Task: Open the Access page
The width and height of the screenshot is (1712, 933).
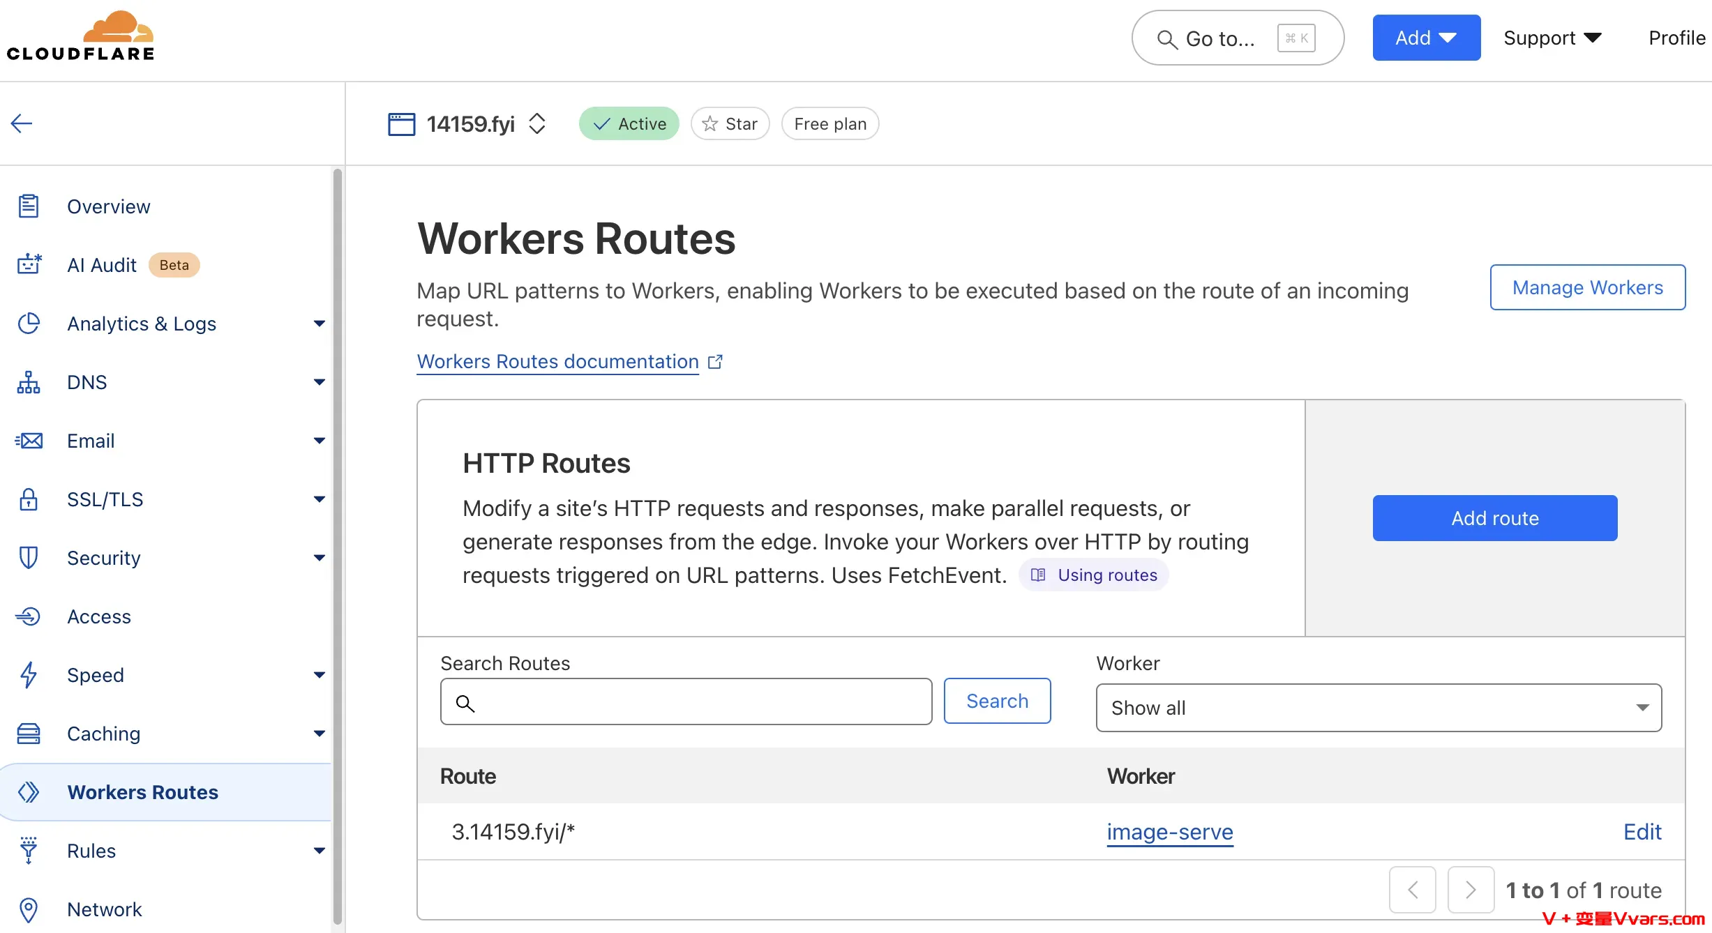Action: pyautogui.click(x=99, y=616)
